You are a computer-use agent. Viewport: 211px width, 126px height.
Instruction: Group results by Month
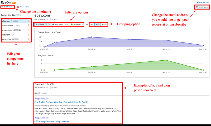104,24
